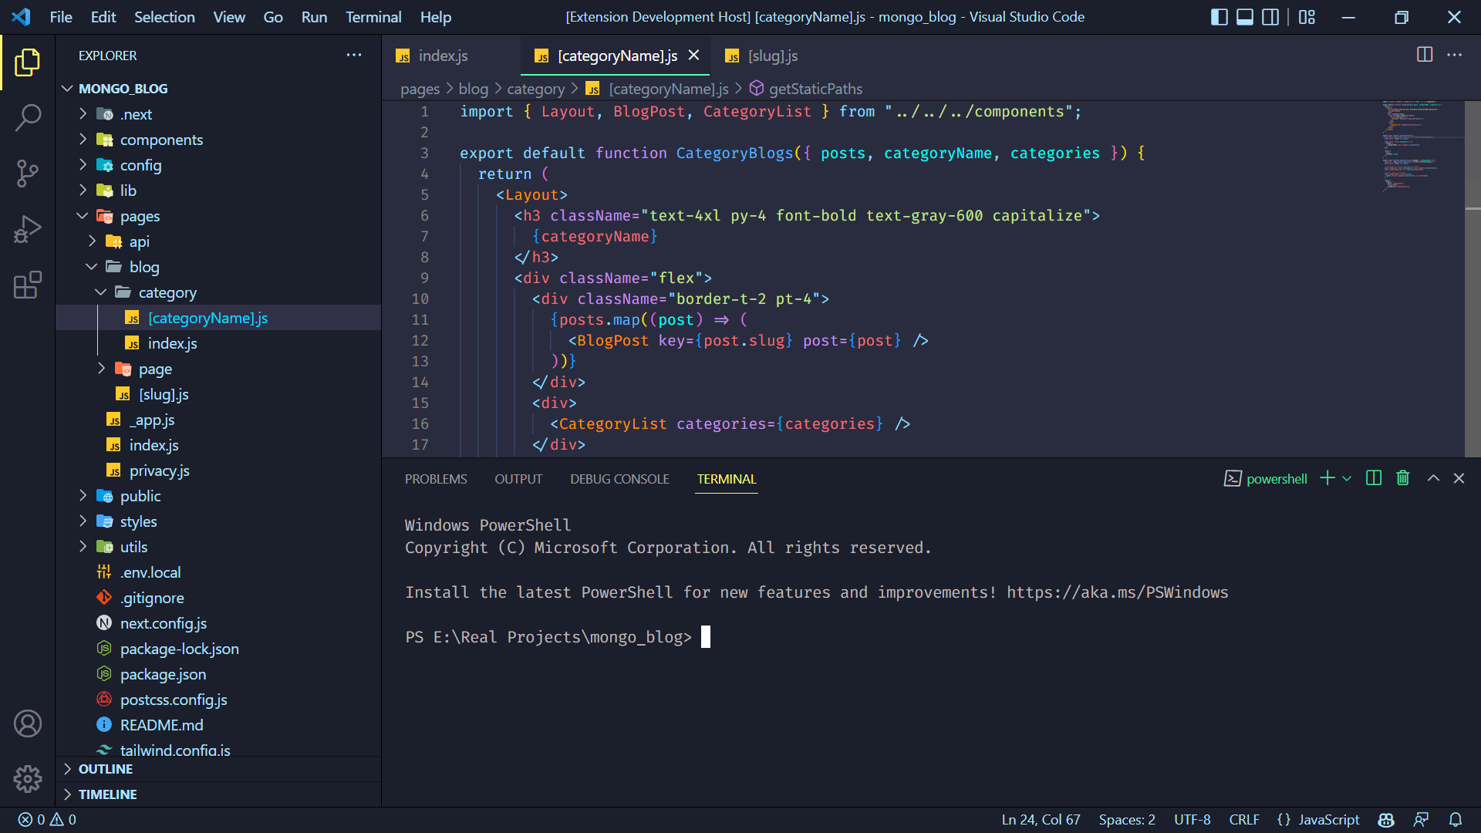Toggle bottom Panel visibility
Image resolution: width=1481 pixels, height=833 pixels.
tap(1245, 17)
